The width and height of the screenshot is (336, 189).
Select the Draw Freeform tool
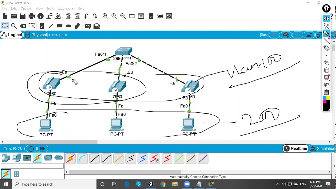pyautogui.click(x=77, y=26)
